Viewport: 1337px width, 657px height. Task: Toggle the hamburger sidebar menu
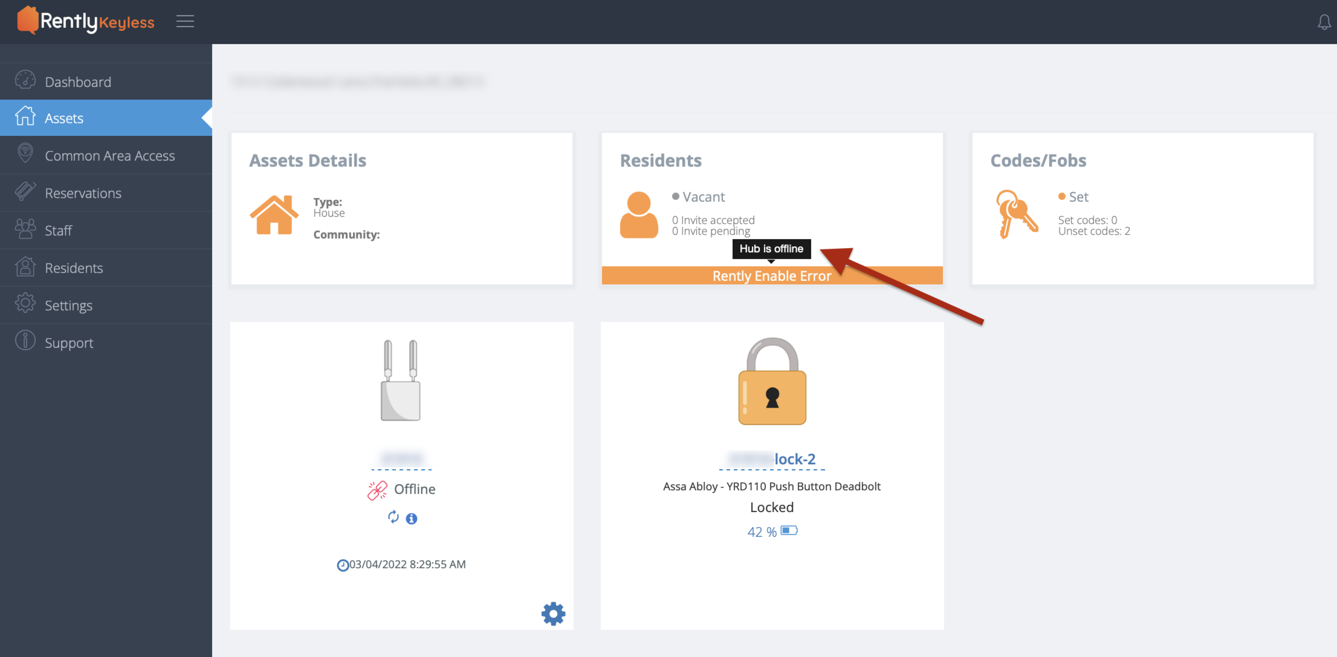(185, 21)
